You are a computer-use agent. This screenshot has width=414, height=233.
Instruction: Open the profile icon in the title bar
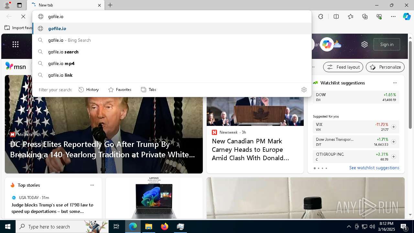[7, 5]
